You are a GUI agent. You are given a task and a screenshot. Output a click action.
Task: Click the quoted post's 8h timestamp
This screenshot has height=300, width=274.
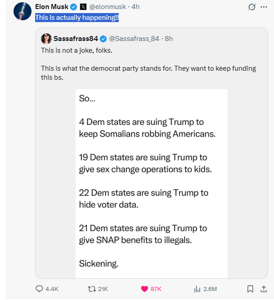click(169, 38)
